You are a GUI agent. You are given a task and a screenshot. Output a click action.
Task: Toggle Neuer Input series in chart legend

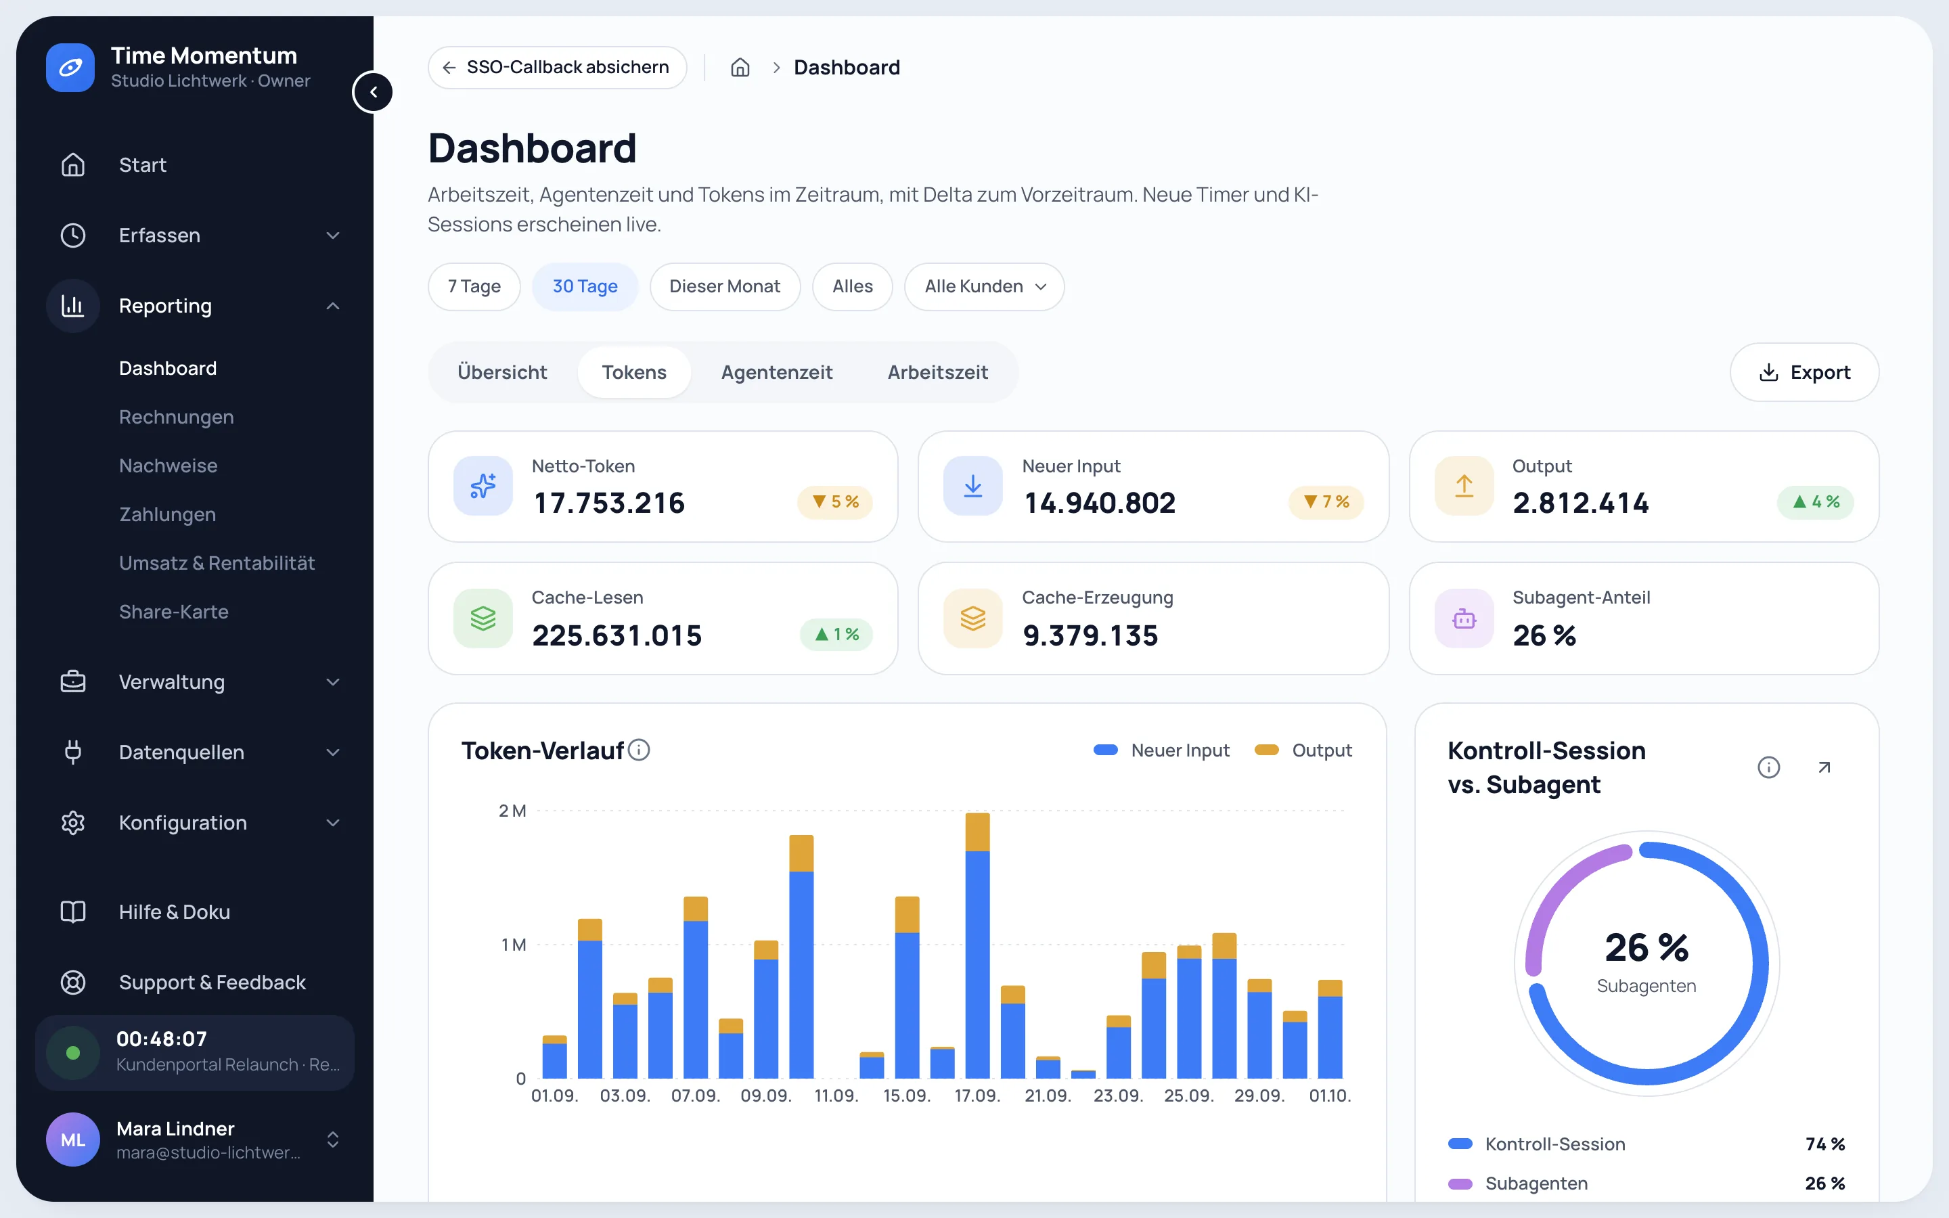(1161, 750)
